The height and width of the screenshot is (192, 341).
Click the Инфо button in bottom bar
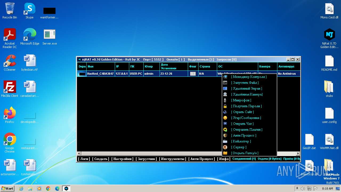point(224,159)
